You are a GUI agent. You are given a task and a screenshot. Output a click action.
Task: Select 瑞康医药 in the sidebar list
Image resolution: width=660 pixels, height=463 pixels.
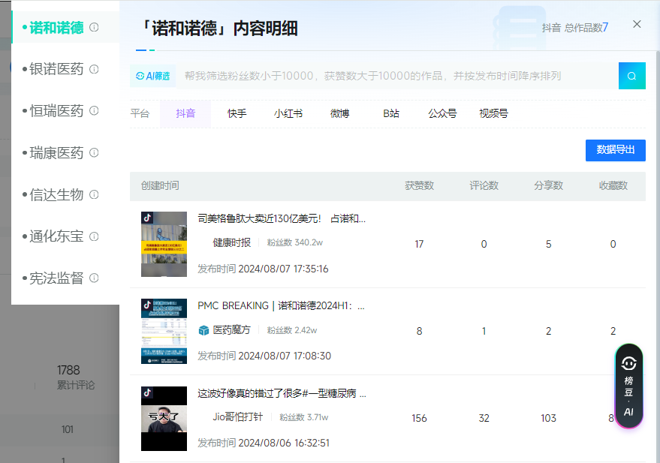(x=56, y=152)
